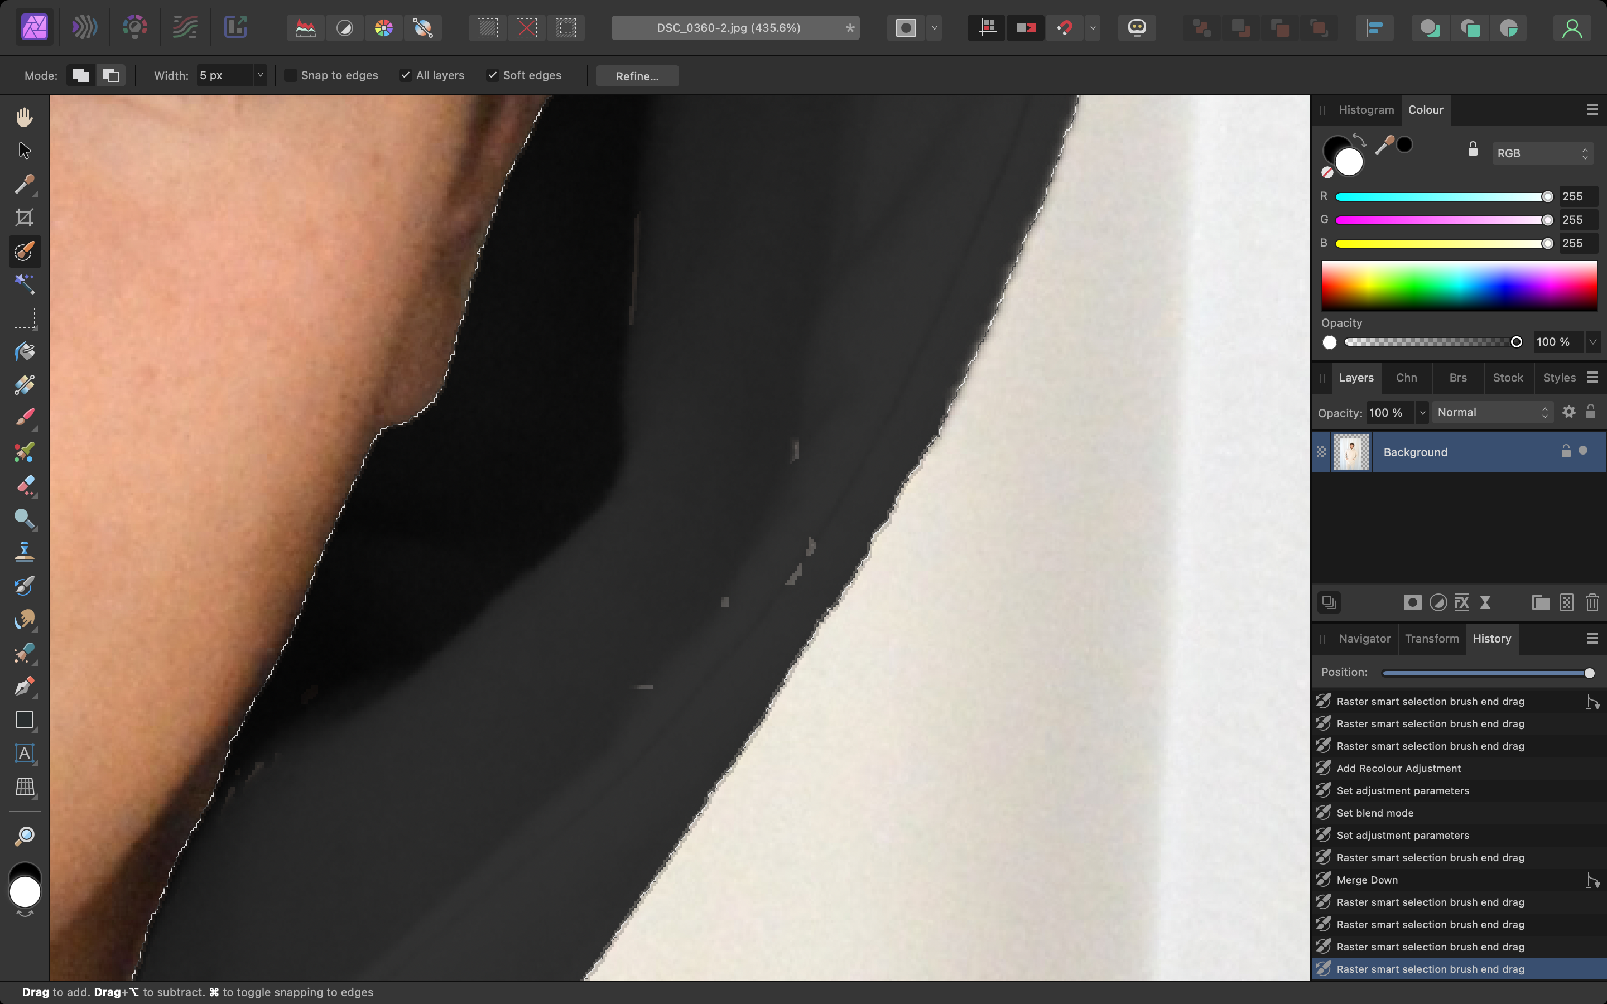1607x1004 pixels.
Task: Select the Artistic Text tool
Action: coord(25,754)
